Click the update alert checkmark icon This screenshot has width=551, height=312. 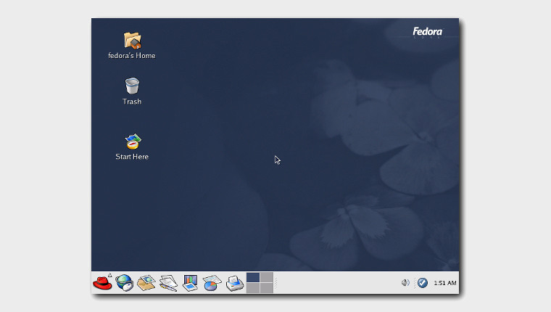click(423, 282)
